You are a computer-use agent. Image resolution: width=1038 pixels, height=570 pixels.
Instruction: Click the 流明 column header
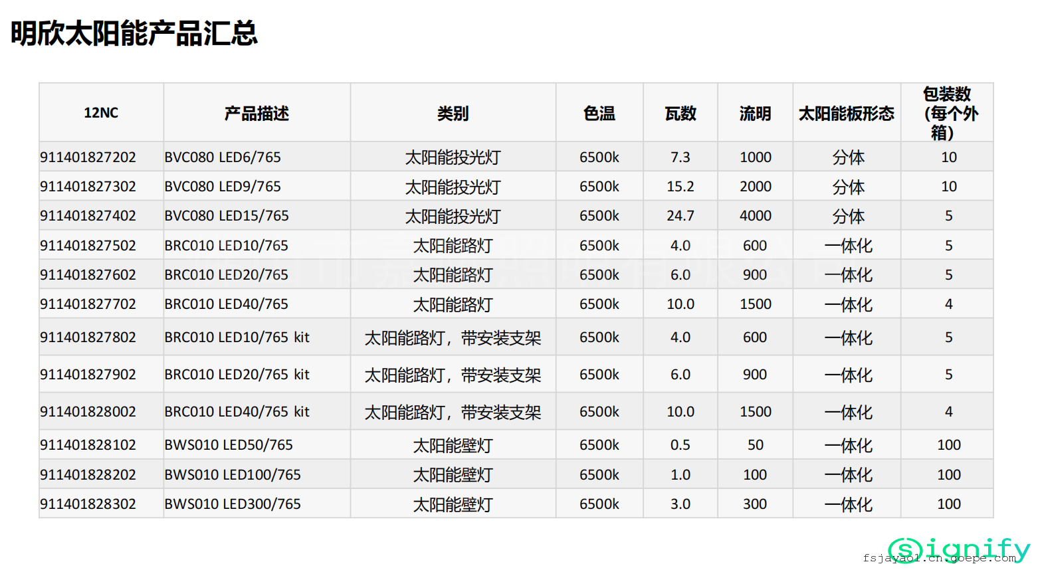[x=755, y=113]
